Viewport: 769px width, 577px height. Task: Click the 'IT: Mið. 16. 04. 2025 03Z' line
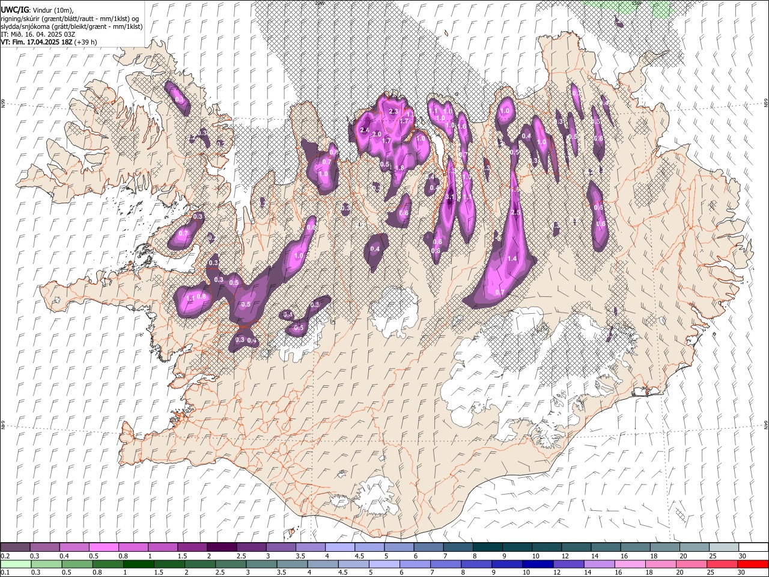coord(38,34)
